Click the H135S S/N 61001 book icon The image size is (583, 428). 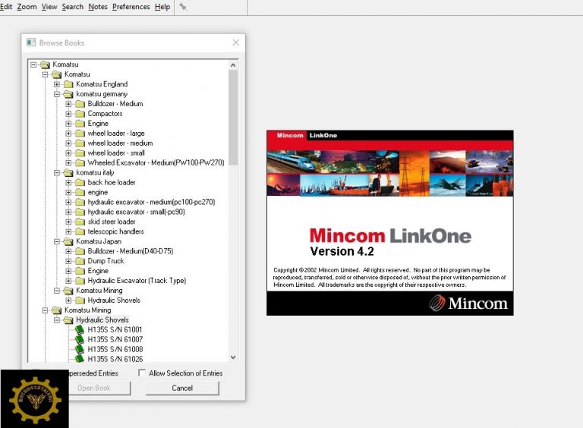click(x=80, y=330)
